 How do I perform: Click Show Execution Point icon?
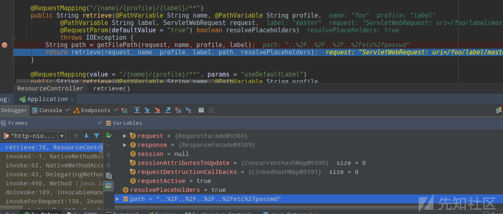pos(124,110)
